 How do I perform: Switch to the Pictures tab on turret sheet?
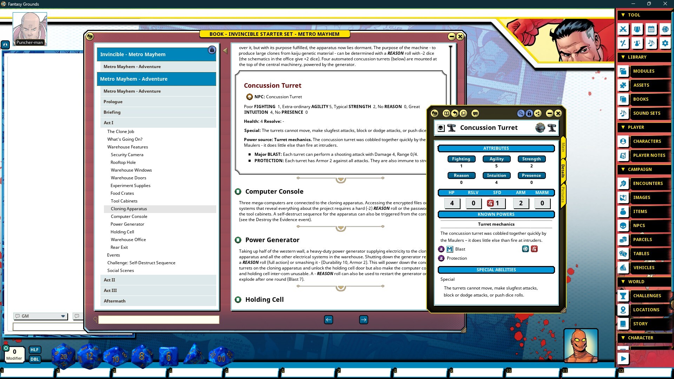(x=563, y=194)
